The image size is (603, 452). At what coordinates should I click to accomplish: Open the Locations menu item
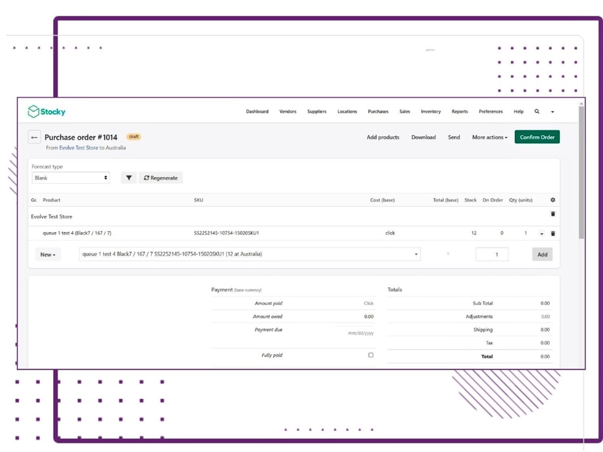[x=347, y=111]
